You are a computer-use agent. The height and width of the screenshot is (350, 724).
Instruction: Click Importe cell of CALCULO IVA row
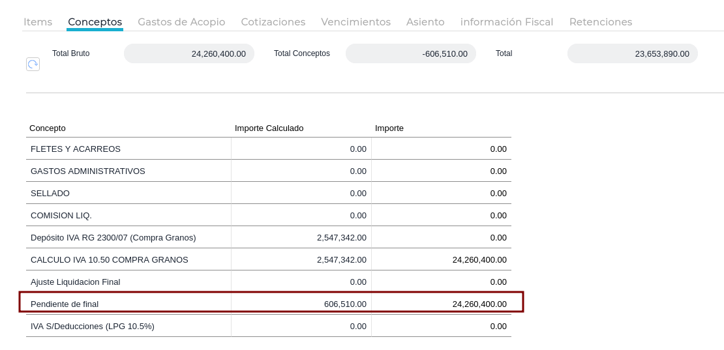[x=442, y=259]
